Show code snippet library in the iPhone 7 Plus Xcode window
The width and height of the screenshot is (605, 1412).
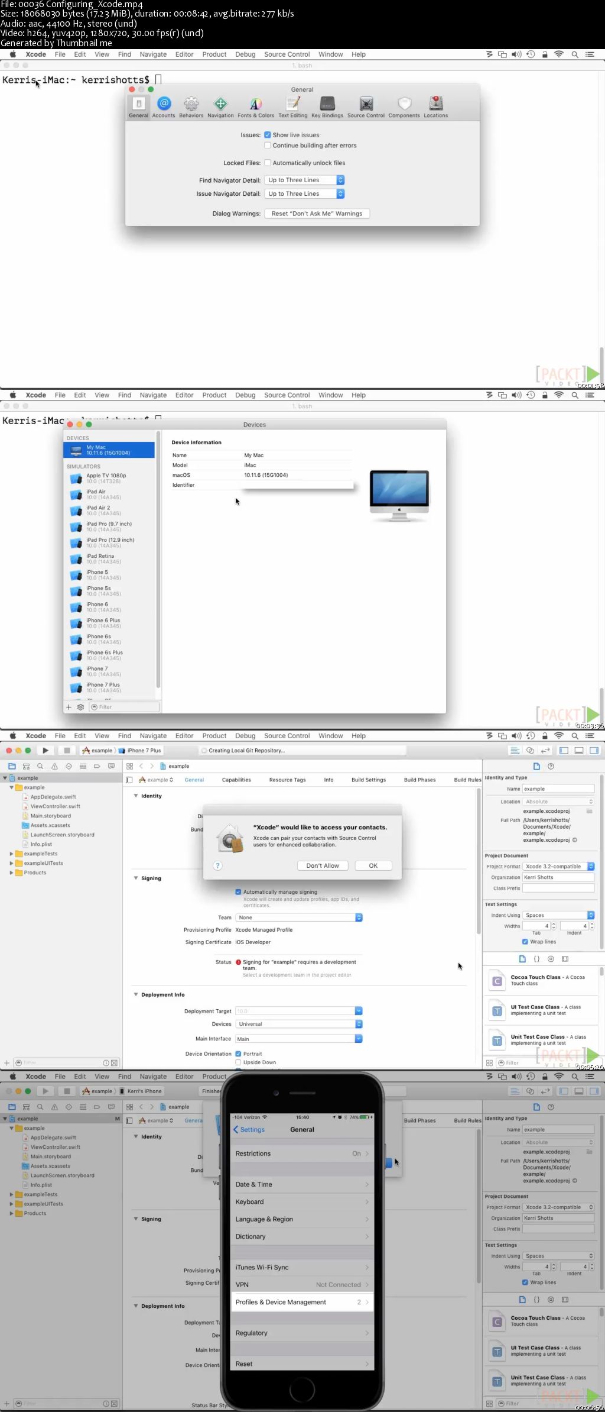coord(536,959)
